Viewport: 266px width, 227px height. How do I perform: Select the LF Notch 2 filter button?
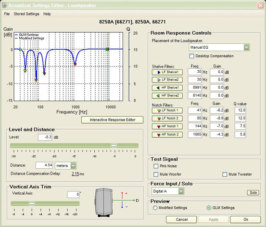[x=167, y=119]
